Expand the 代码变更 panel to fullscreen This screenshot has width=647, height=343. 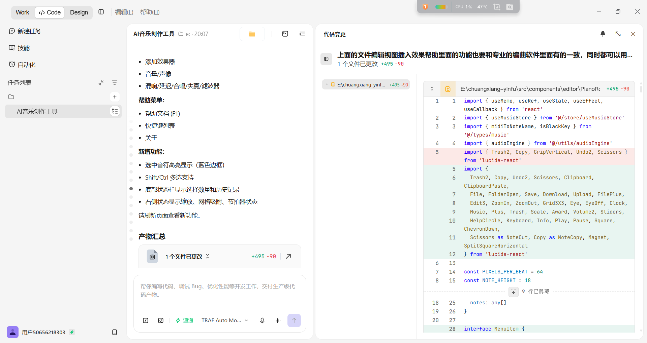click(x=618, y=34)
